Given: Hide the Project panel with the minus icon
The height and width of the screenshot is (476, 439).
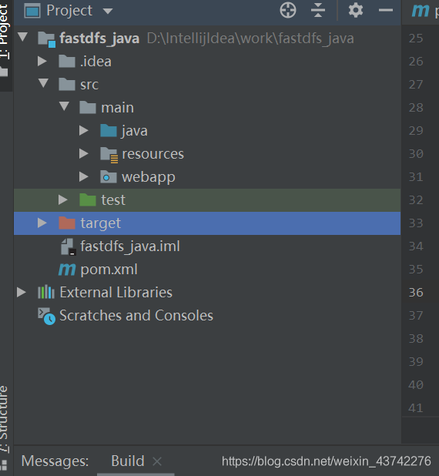Looking at the screenshot, I should [386, 10].
